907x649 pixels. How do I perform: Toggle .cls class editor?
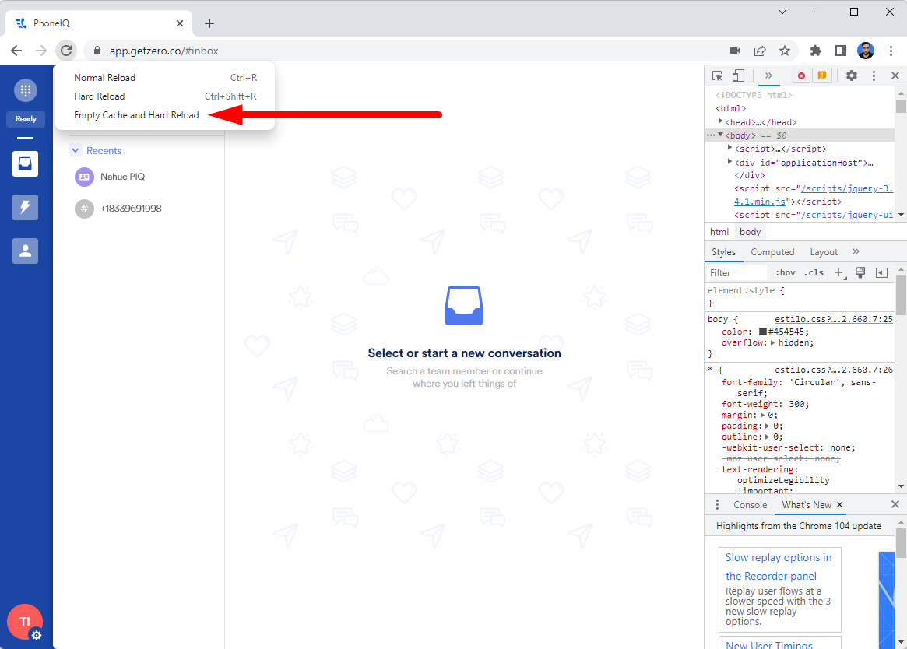(x=814, y=273)
